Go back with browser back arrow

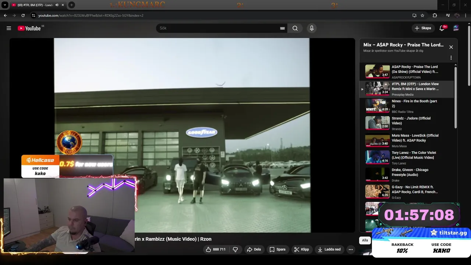tap(5, 15)
